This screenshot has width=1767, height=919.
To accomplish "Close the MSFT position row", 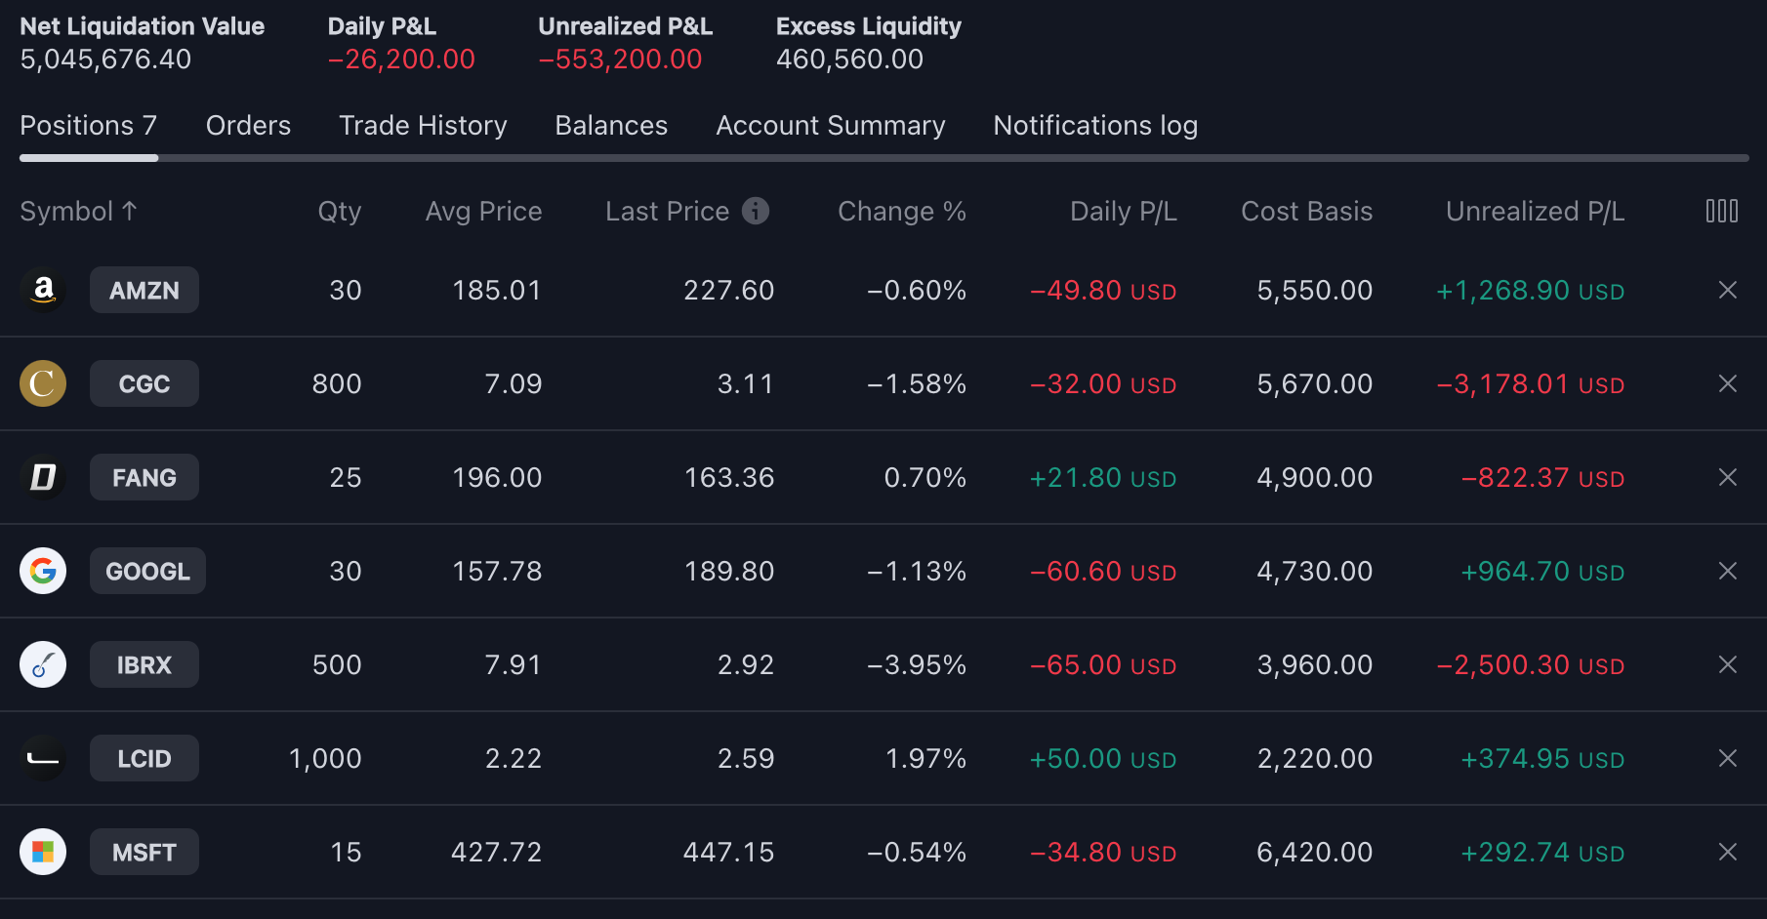I will [x=1727, y=852].
